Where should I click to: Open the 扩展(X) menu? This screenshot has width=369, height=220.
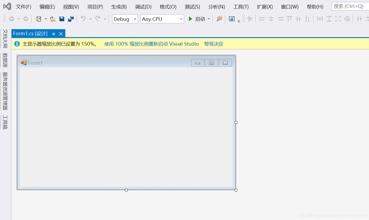265,7
